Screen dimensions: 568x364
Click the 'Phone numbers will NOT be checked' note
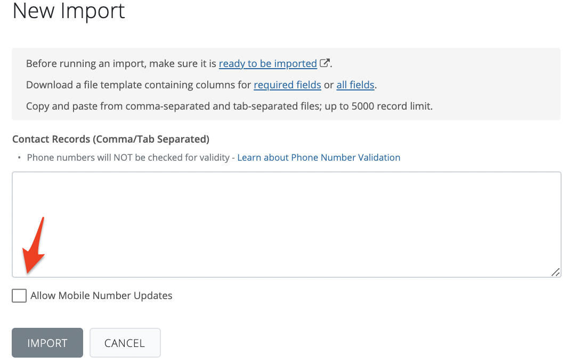coord(128,158)
